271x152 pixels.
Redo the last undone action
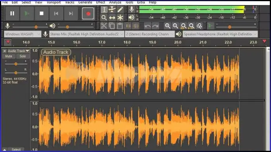[156, 26]
